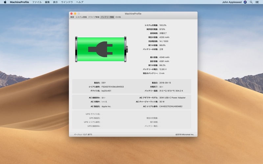Open the ウインドウ menu
263x164 pixels.
coord(67,2)
